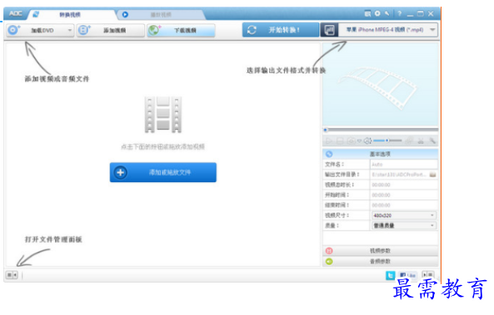Screen dimensions: 494x315
Task: Expand the 音频参数 audio parameters section
Action: coord(380,261)
